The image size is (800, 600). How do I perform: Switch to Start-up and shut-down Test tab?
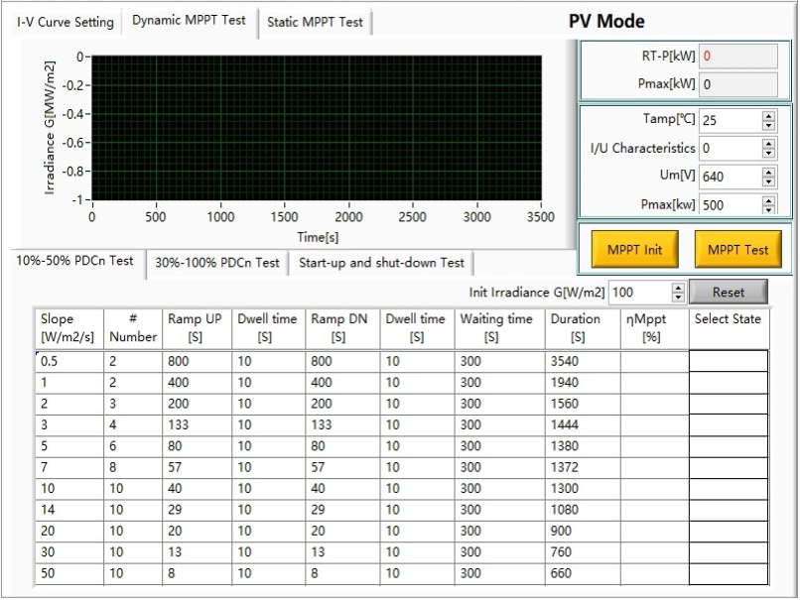(381, 263)
